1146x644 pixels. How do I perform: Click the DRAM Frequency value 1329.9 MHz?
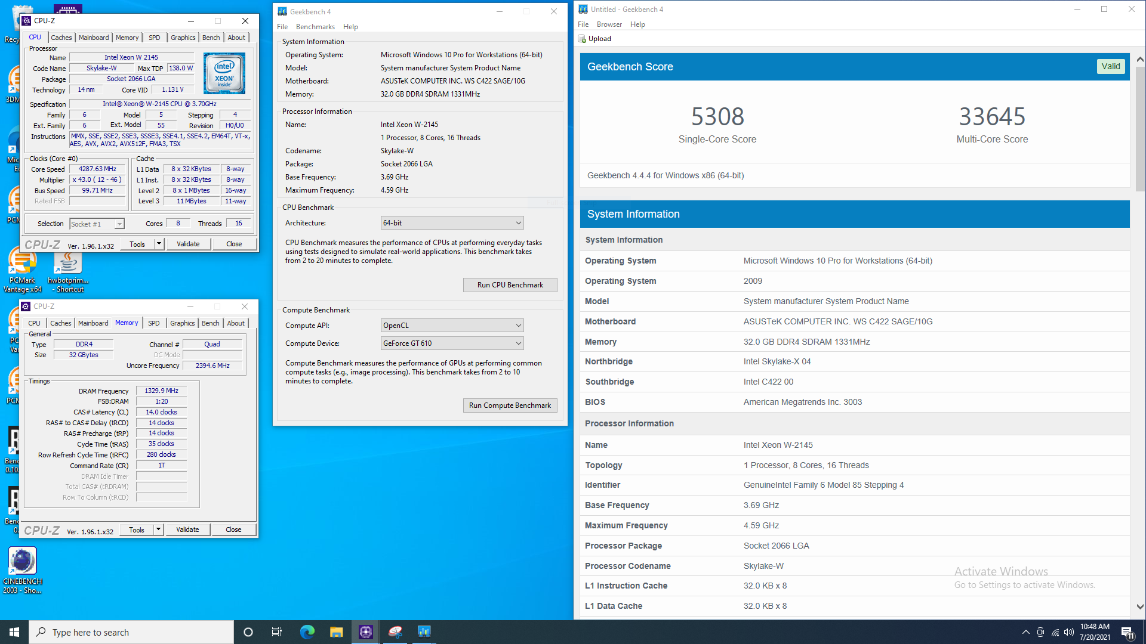tap(161, 391)
